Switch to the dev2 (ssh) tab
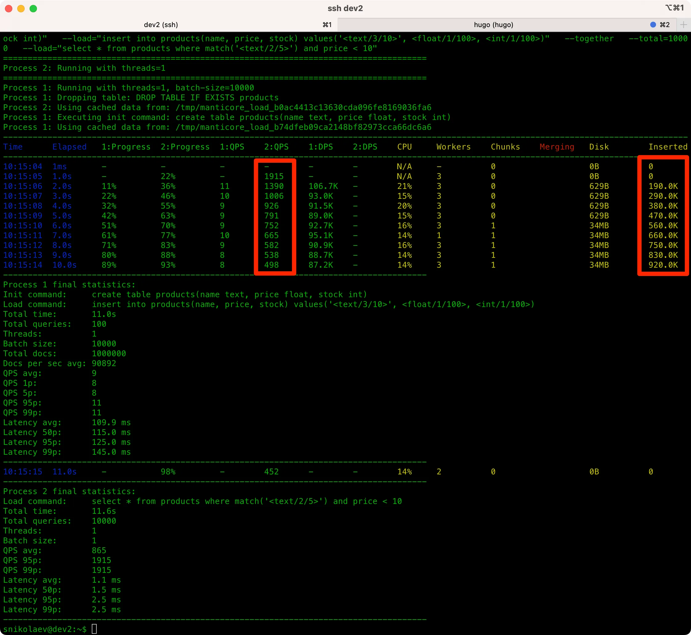Viewport: 691px width, 635px height. click(x=161, y=25)
